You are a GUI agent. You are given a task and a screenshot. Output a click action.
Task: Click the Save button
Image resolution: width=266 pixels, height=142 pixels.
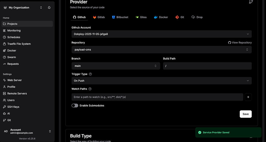(x=246, y=114)
